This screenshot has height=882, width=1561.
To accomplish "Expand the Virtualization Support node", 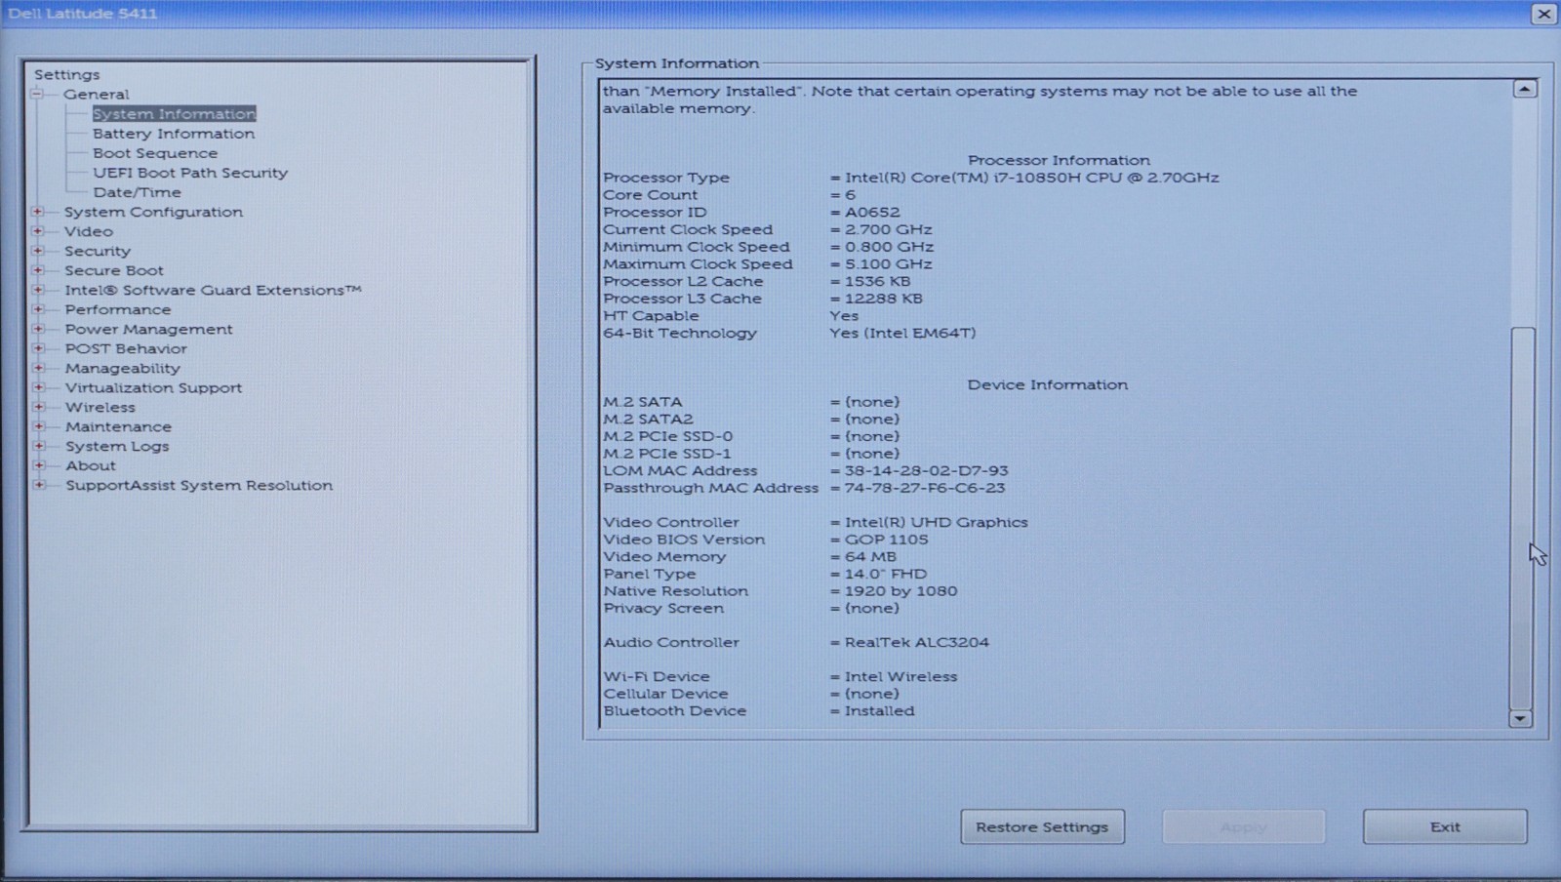I will coord(37,387).
